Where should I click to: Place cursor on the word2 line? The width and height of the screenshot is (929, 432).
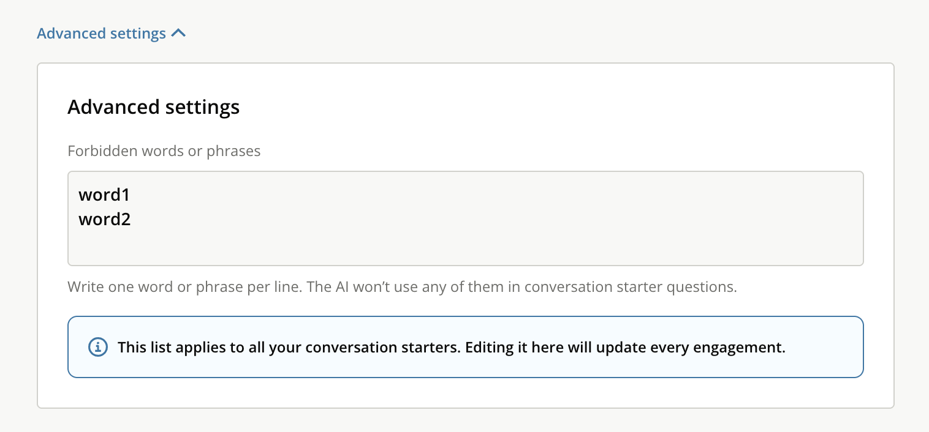click(x=104, y=219)
